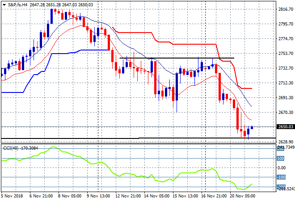Image resolution: width=295 pixels, height=201 pixels.
Task: Click the 2816.70 price axis label
Action: tap(286, 9)
